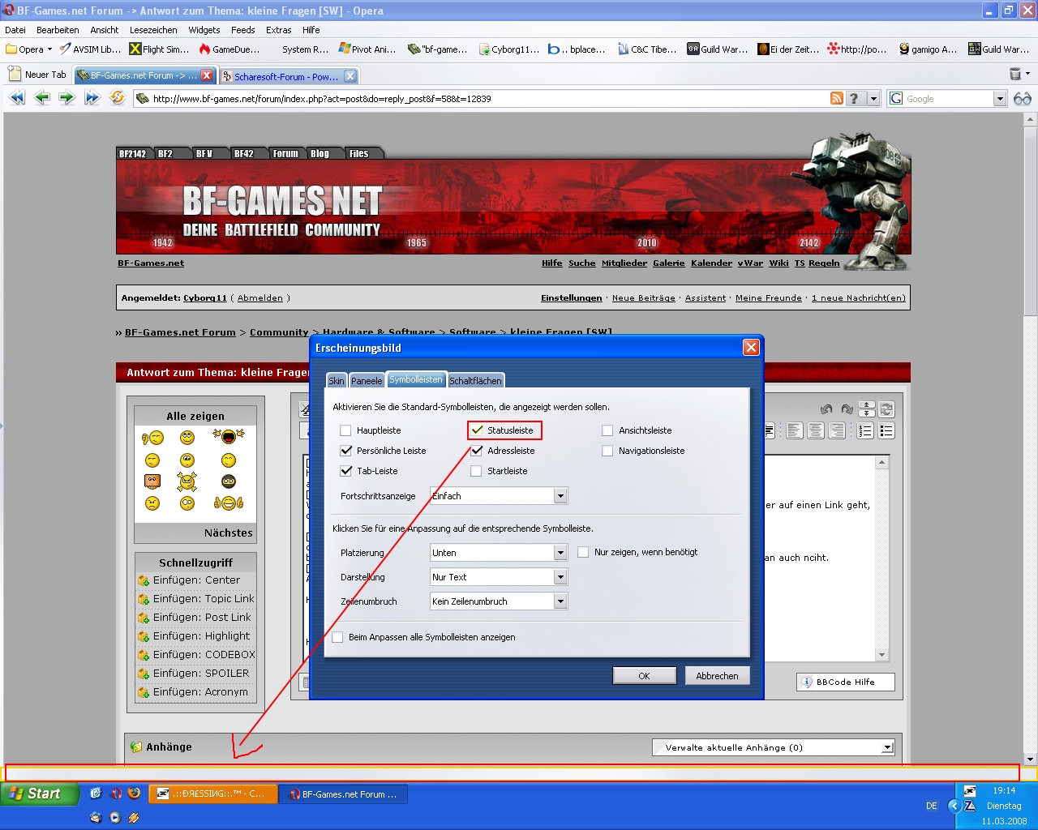
Task: Open 'Verwalte aktuelle Anhänge' dropdown
Action: (x=774, y=747)
